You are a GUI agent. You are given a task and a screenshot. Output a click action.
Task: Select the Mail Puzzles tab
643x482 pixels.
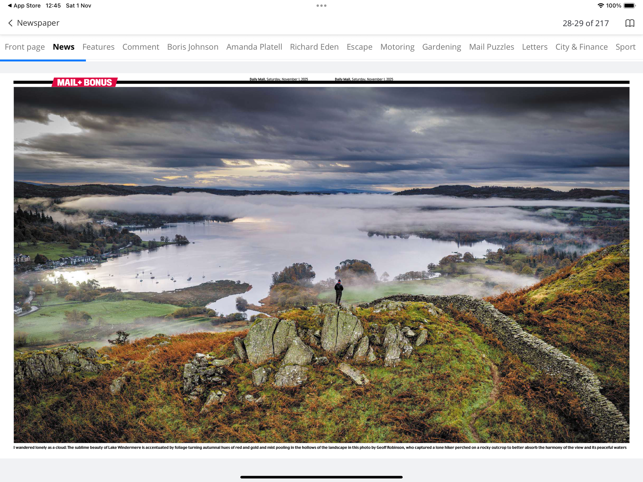491,47
